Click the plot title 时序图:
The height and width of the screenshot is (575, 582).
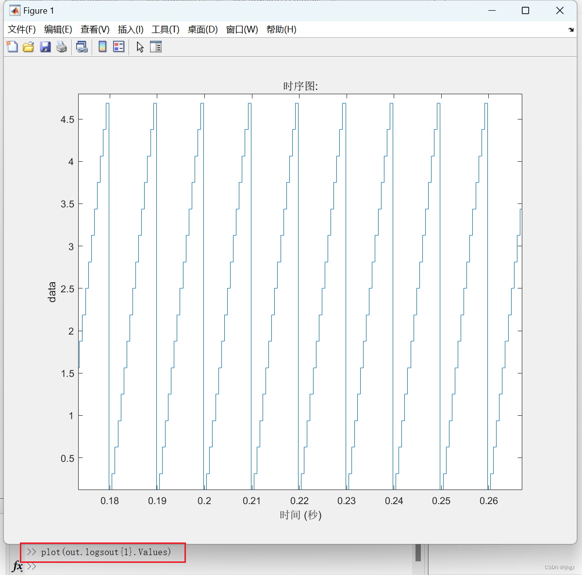point(300,86)
